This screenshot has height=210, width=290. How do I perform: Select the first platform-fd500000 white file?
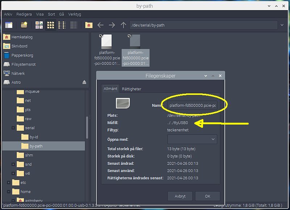coord(107,50)
